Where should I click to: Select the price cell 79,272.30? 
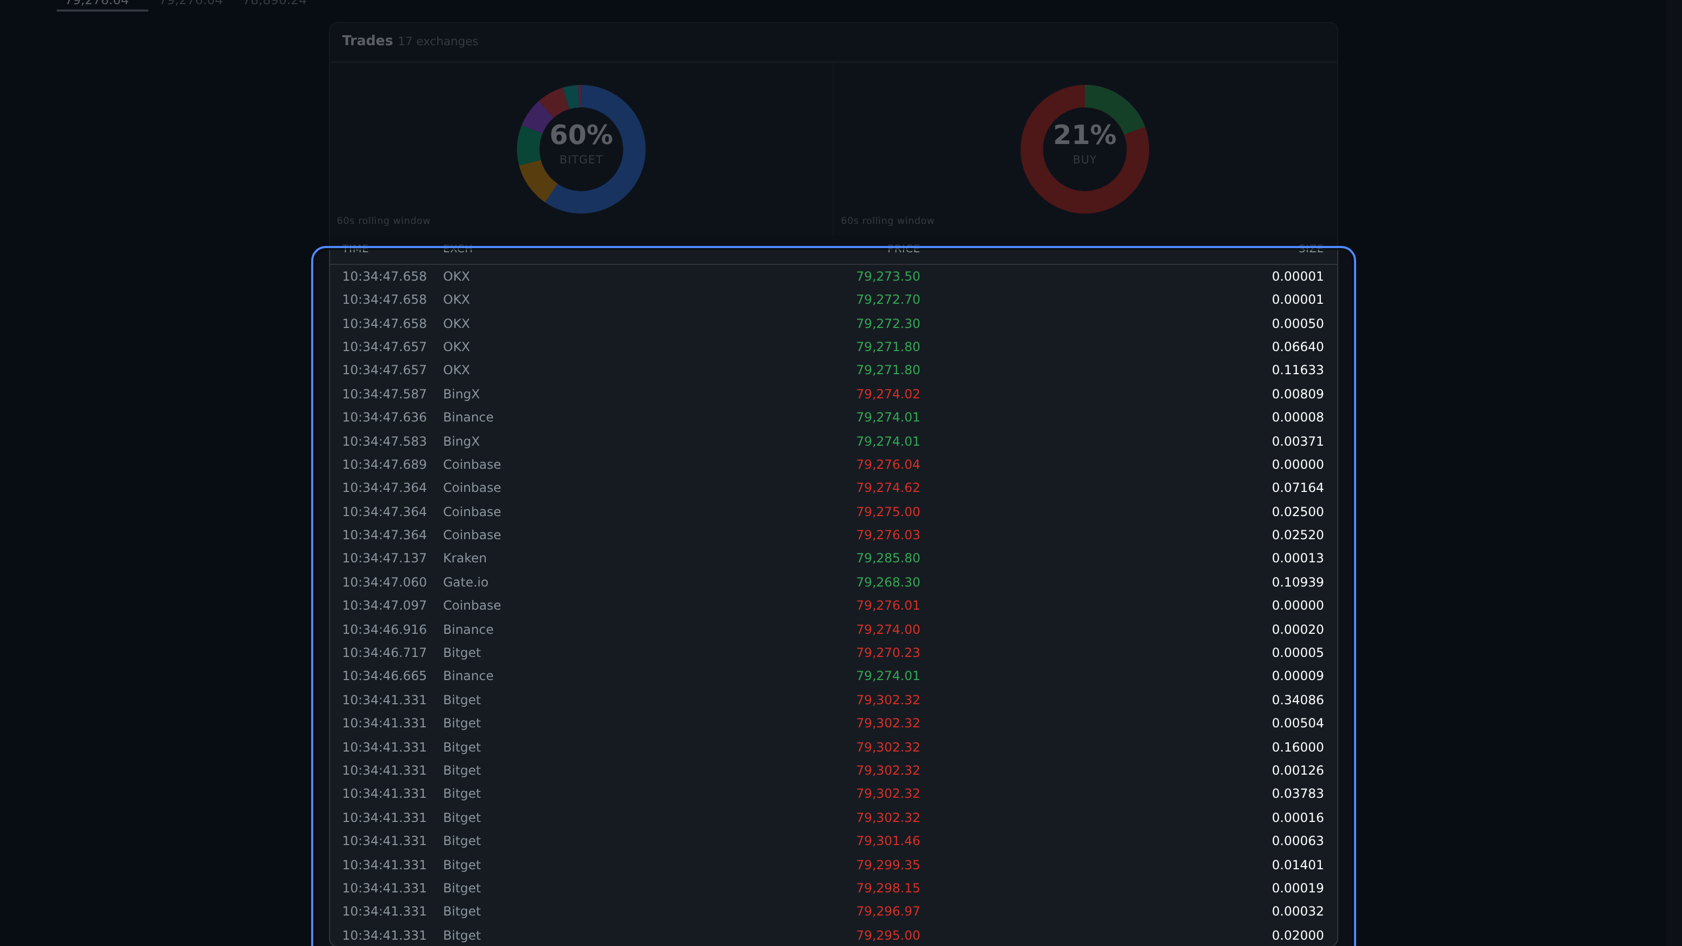pyautogui.click(x=888, y=324)
